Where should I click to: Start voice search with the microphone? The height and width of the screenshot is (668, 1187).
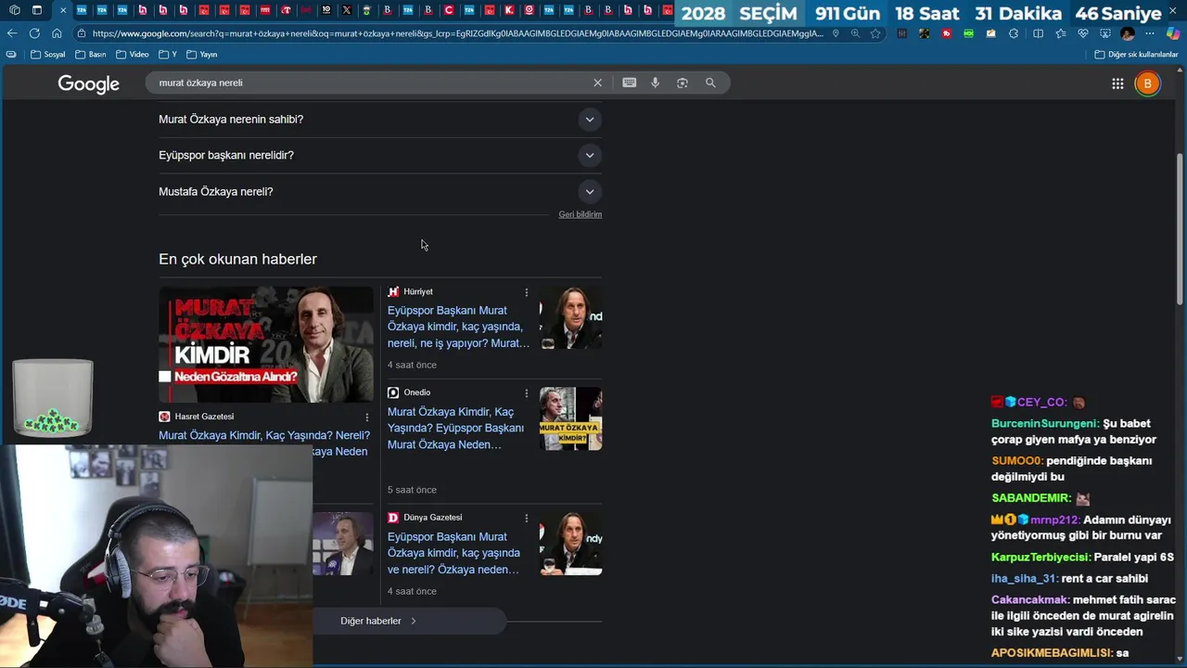click(655, 83)
